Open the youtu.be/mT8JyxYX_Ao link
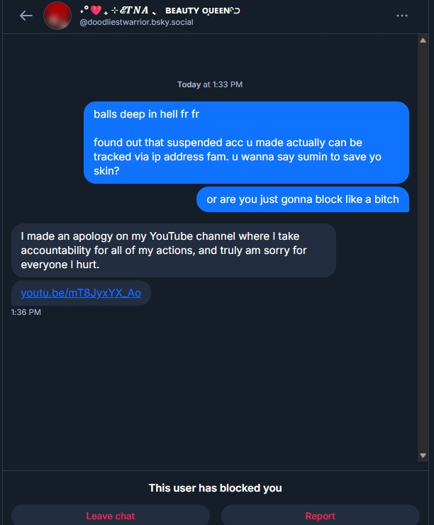 point(81,293)
